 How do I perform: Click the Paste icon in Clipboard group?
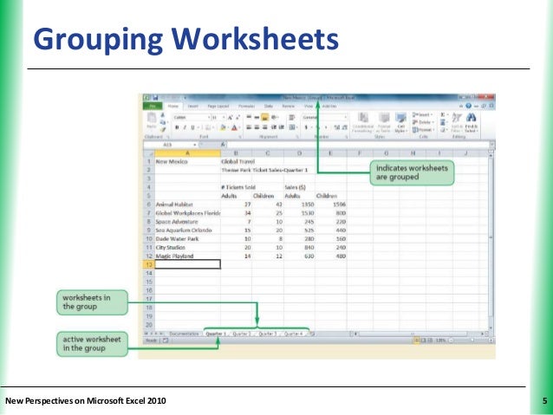[152, 119]
